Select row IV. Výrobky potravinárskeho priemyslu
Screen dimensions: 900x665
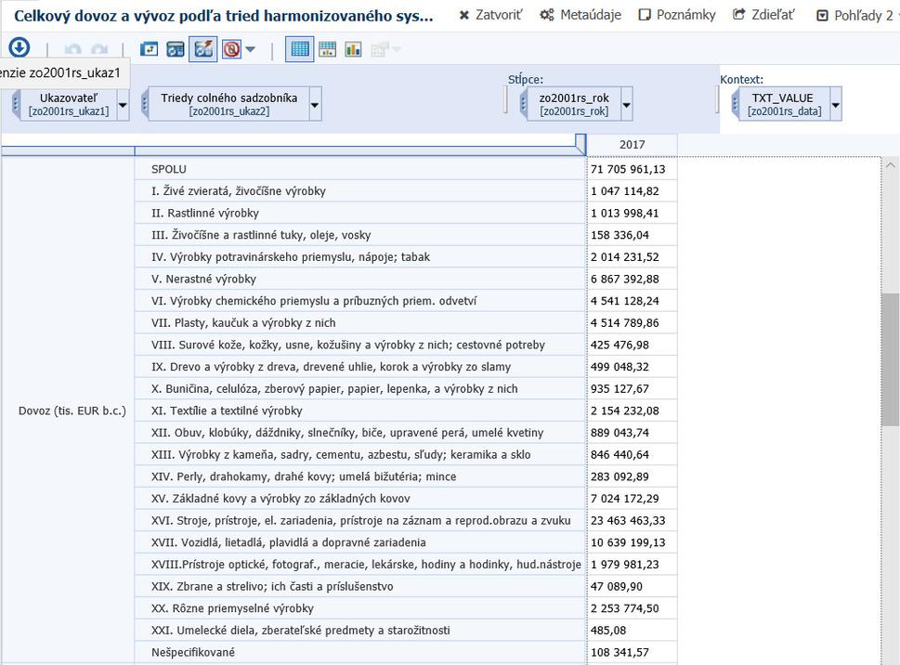[359, 257]
